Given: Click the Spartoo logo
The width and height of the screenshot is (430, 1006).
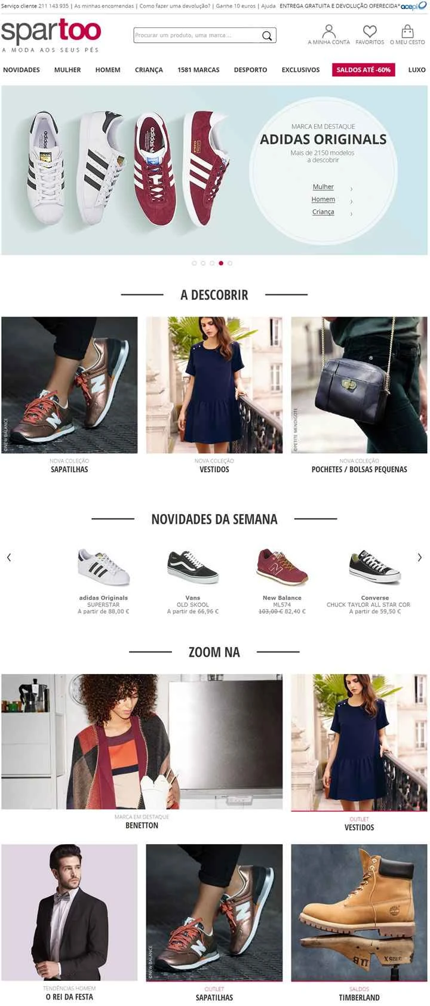Looking at the screenshot, I should (51, 32).
